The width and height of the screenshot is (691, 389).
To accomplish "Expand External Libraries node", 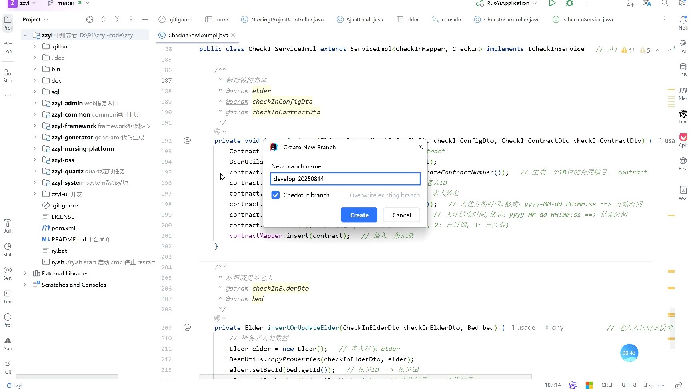I will (25, 273).
